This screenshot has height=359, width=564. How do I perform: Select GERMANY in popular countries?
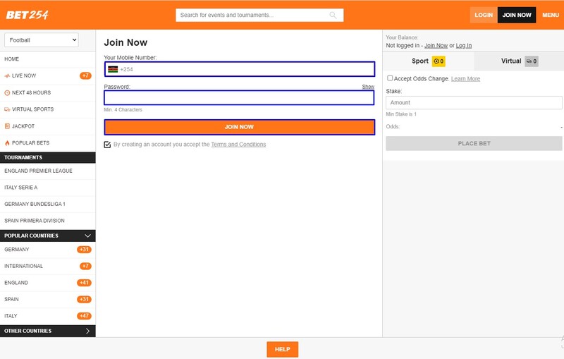tap(47, 249)
